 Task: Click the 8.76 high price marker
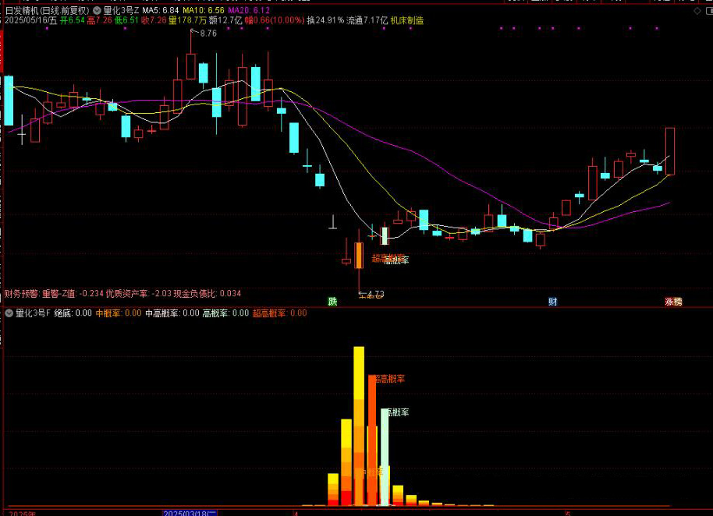click(208, 34)
